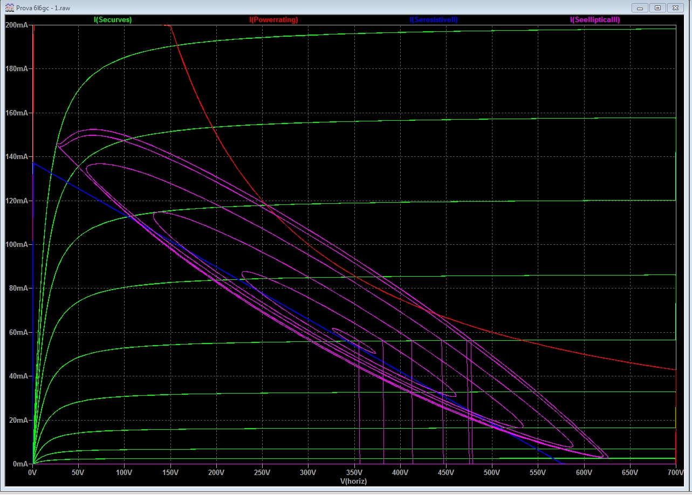Select the 140mA vertical axis tick label
Screen dimensions: 692x495
point(17,157)
